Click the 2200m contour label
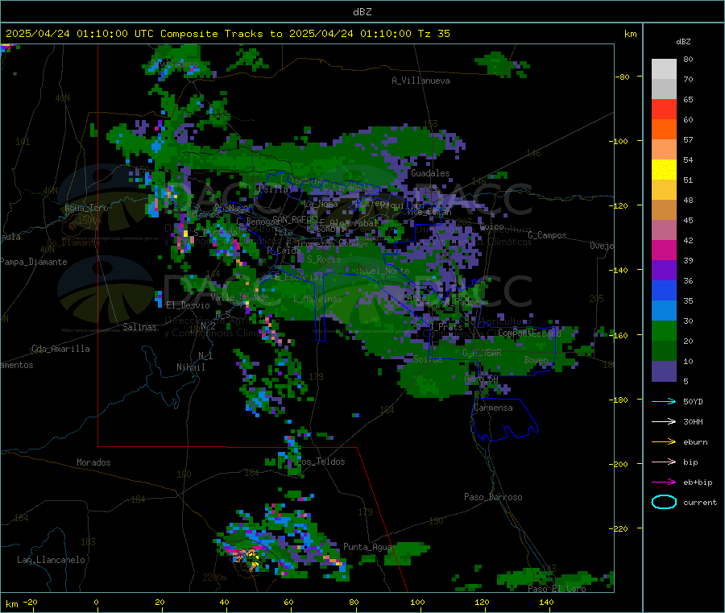725x613 pixels. pos(214,578)
